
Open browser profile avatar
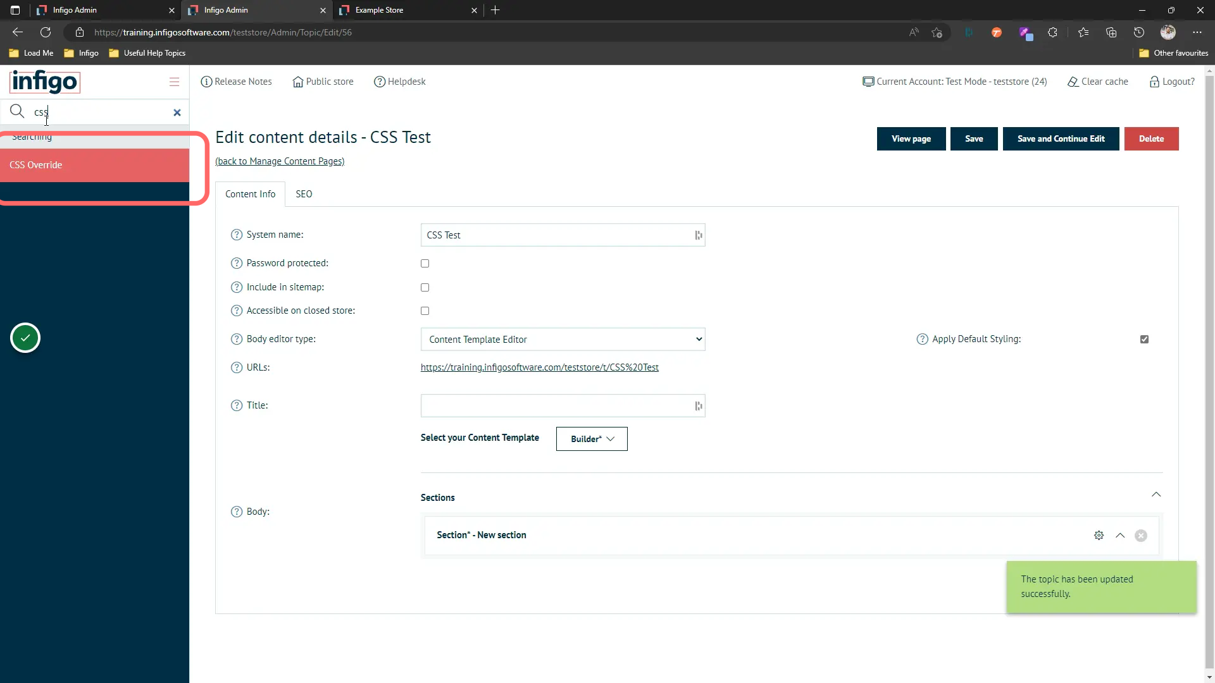coord(1168,32)
